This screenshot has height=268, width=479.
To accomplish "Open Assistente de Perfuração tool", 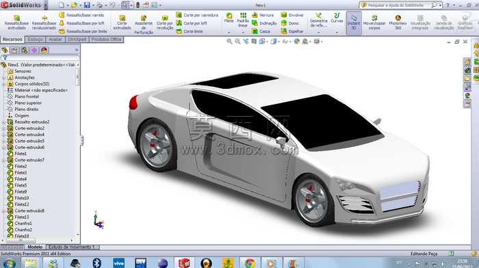I will point(144,25).
